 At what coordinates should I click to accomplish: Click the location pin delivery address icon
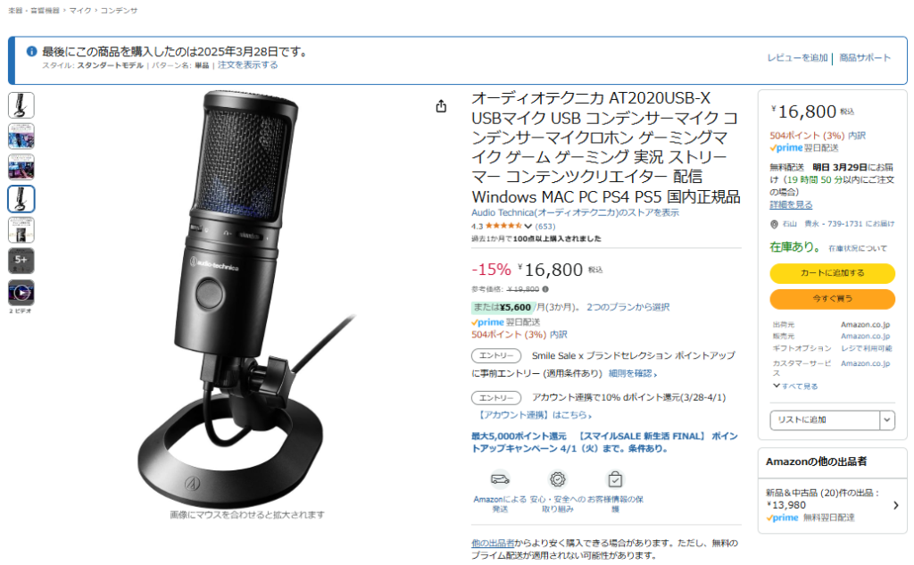774,224
